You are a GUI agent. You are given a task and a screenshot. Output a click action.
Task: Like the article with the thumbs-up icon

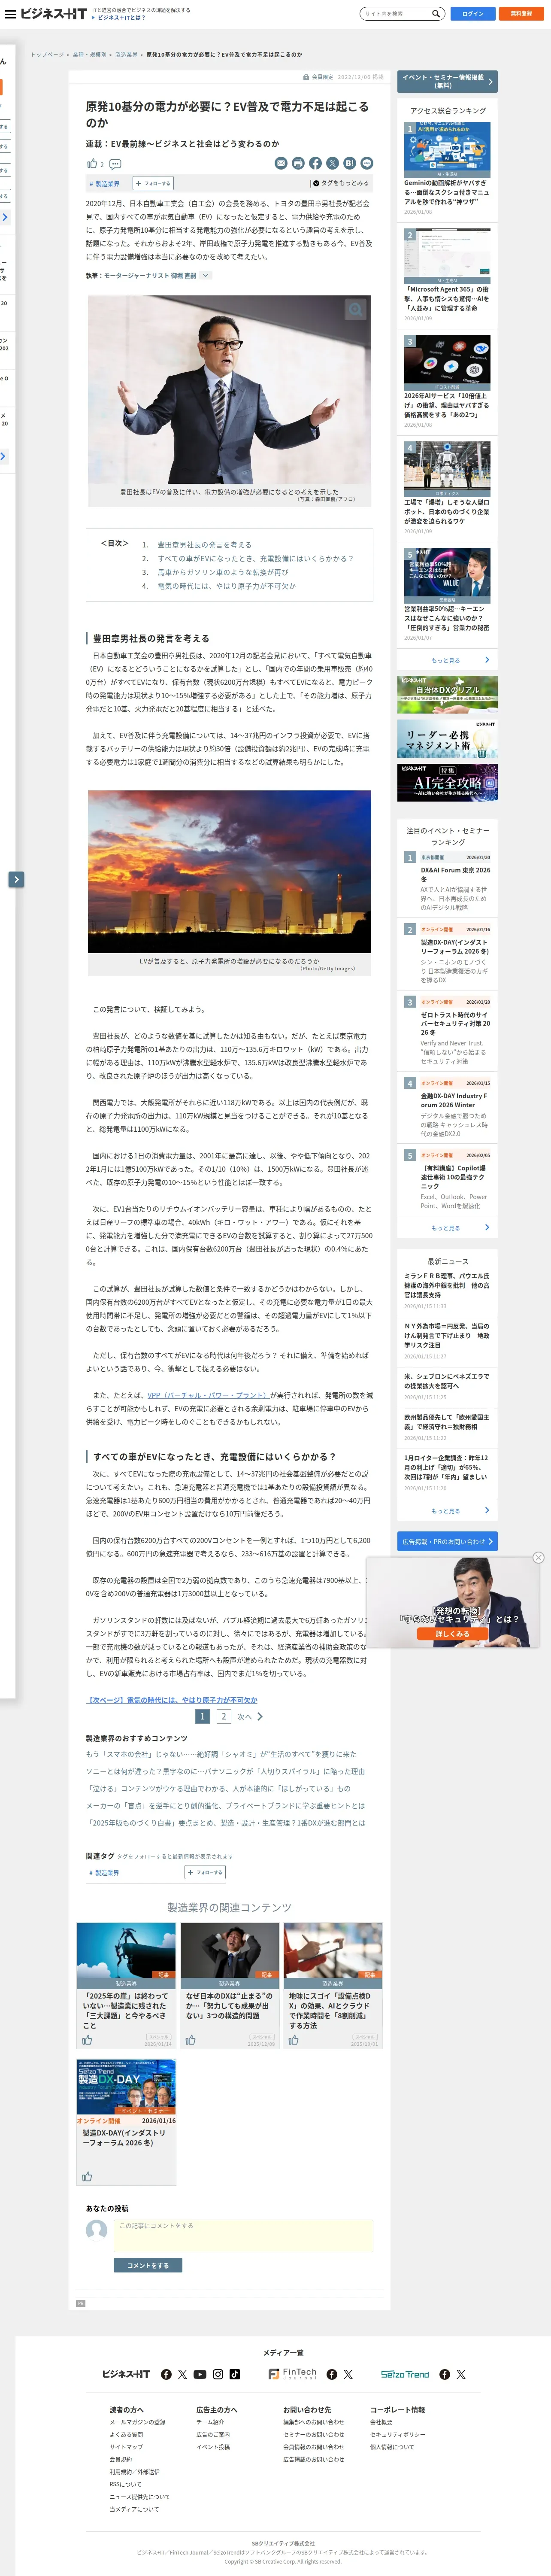click(92, 163)
